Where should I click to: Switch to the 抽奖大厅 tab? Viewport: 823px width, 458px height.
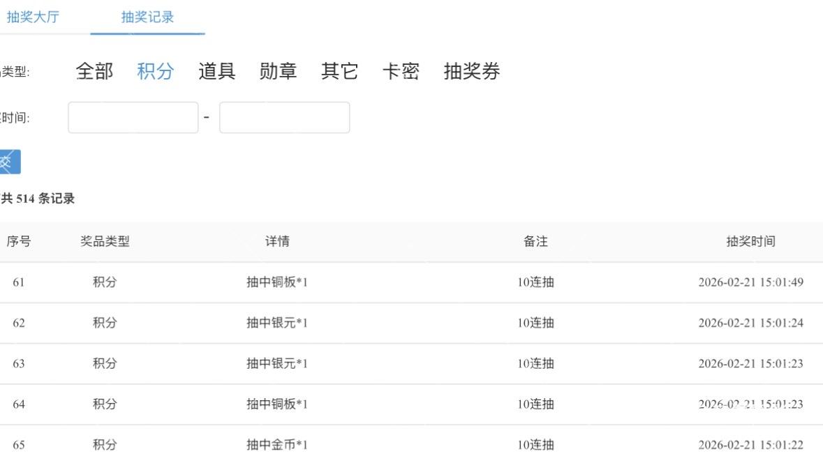(32, 17)
